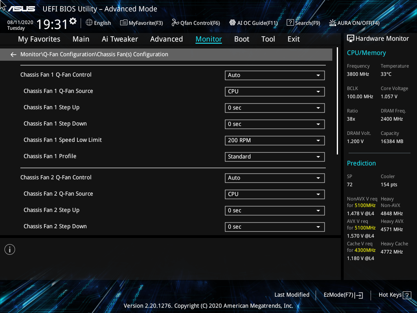Open the Main tab

point(81,39)
